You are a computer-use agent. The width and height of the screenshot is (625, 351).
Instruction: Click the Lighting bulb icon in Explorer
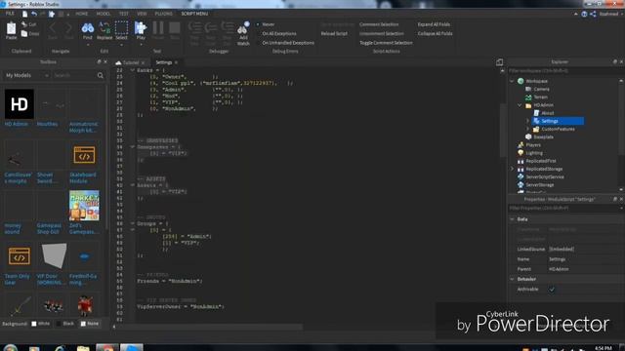click(521, 153)
